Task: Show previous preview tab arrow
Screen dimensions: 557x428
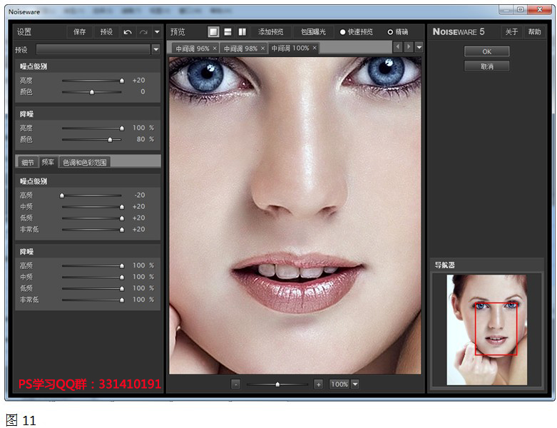Action: click(x=398, y=46)
